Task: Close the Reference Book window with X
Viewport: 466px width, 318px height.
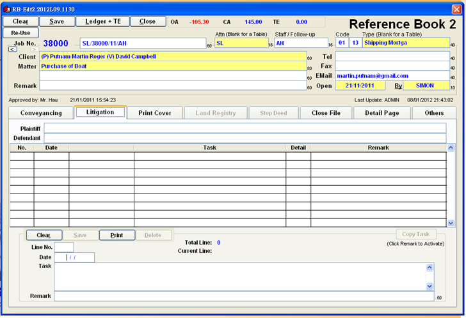Action: point(456,9)
